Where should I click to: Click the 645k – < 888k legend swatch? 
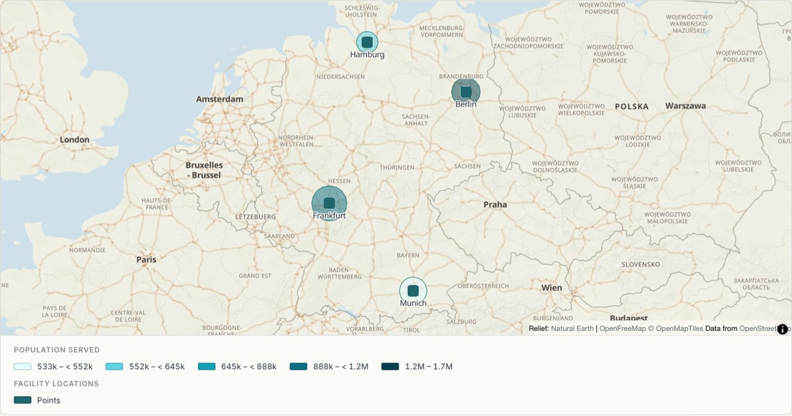207,366
